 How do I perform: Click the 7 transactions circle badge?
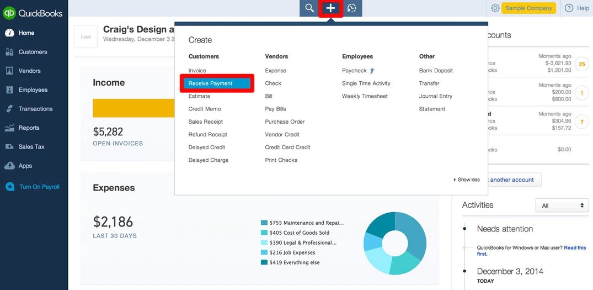point(581,122)
